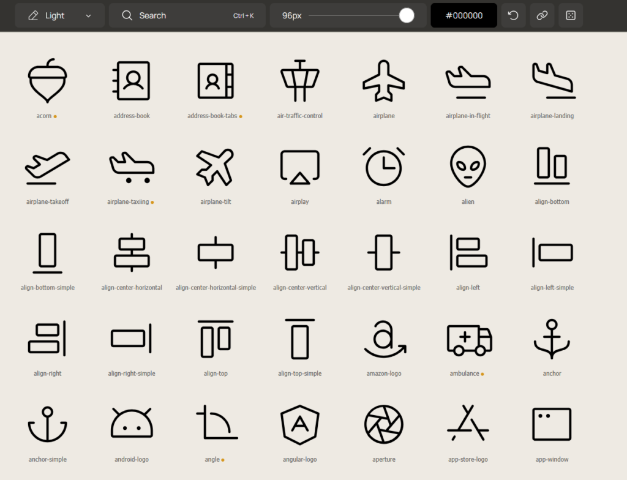Select the ambulance icon
Image resolution: width=627 pixels, height=480 pixels.
[468, 338]
